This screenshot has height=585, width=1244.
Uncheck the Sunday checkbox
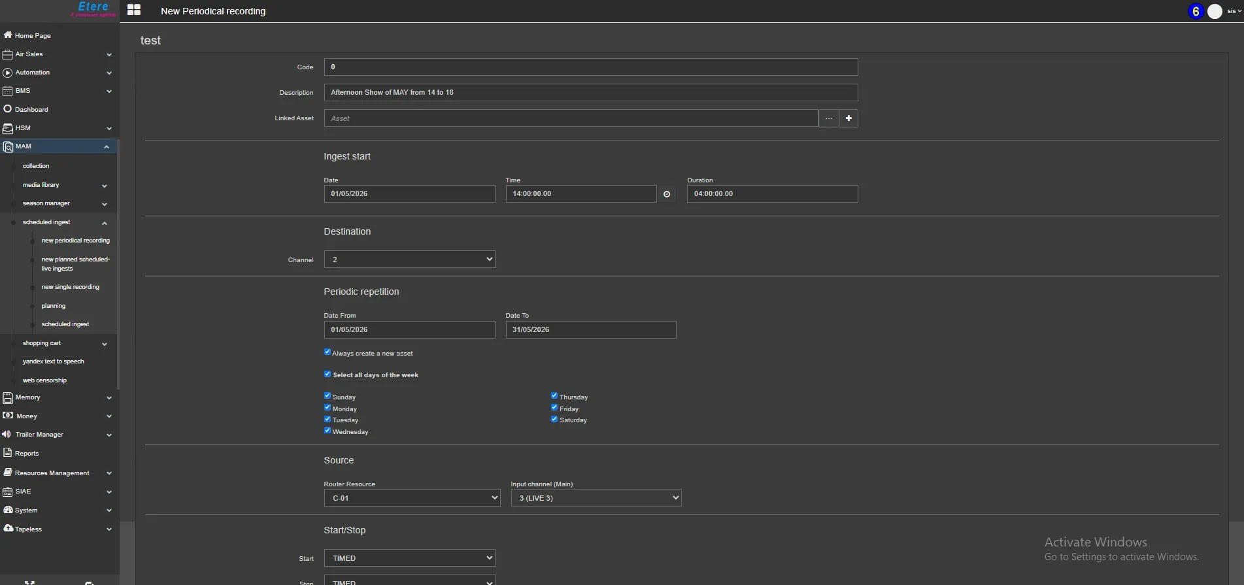click(328, 396)
